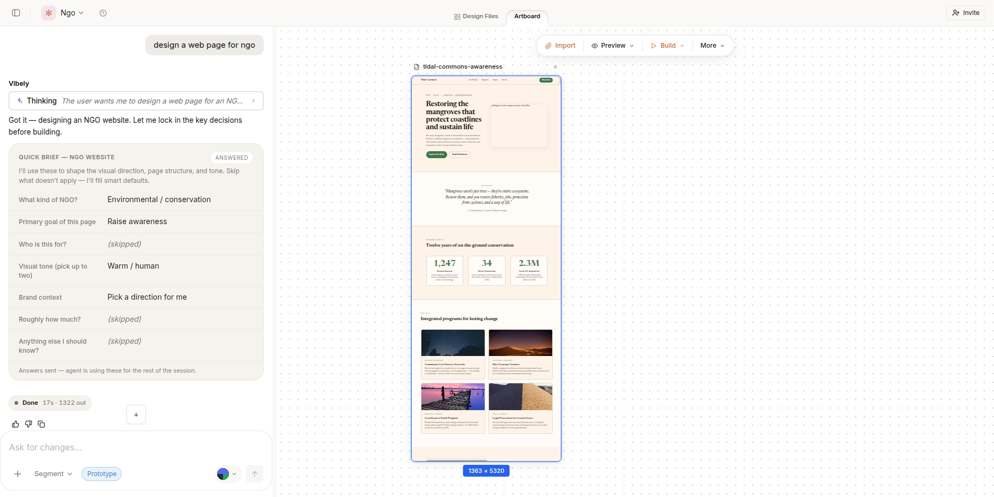Screen dimensions: 994x497
Task: Toggle the Prototype pill
Action: pos(102,474)
